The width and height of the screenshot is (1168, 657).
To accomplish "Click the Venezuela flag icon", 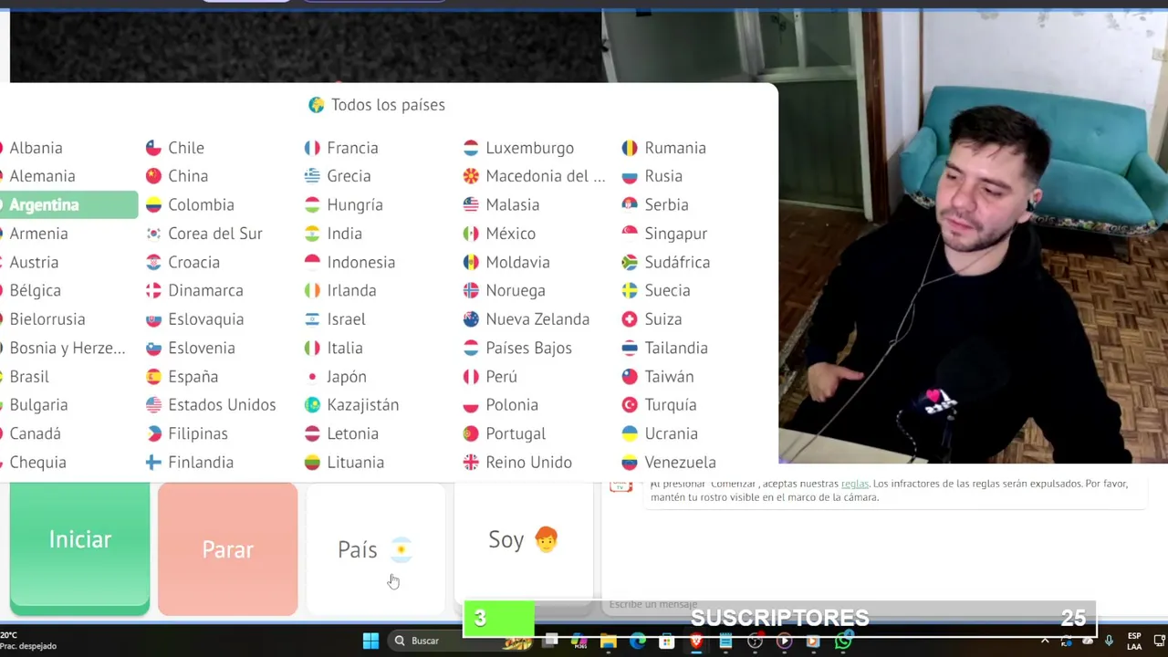I will coord(630,462).
